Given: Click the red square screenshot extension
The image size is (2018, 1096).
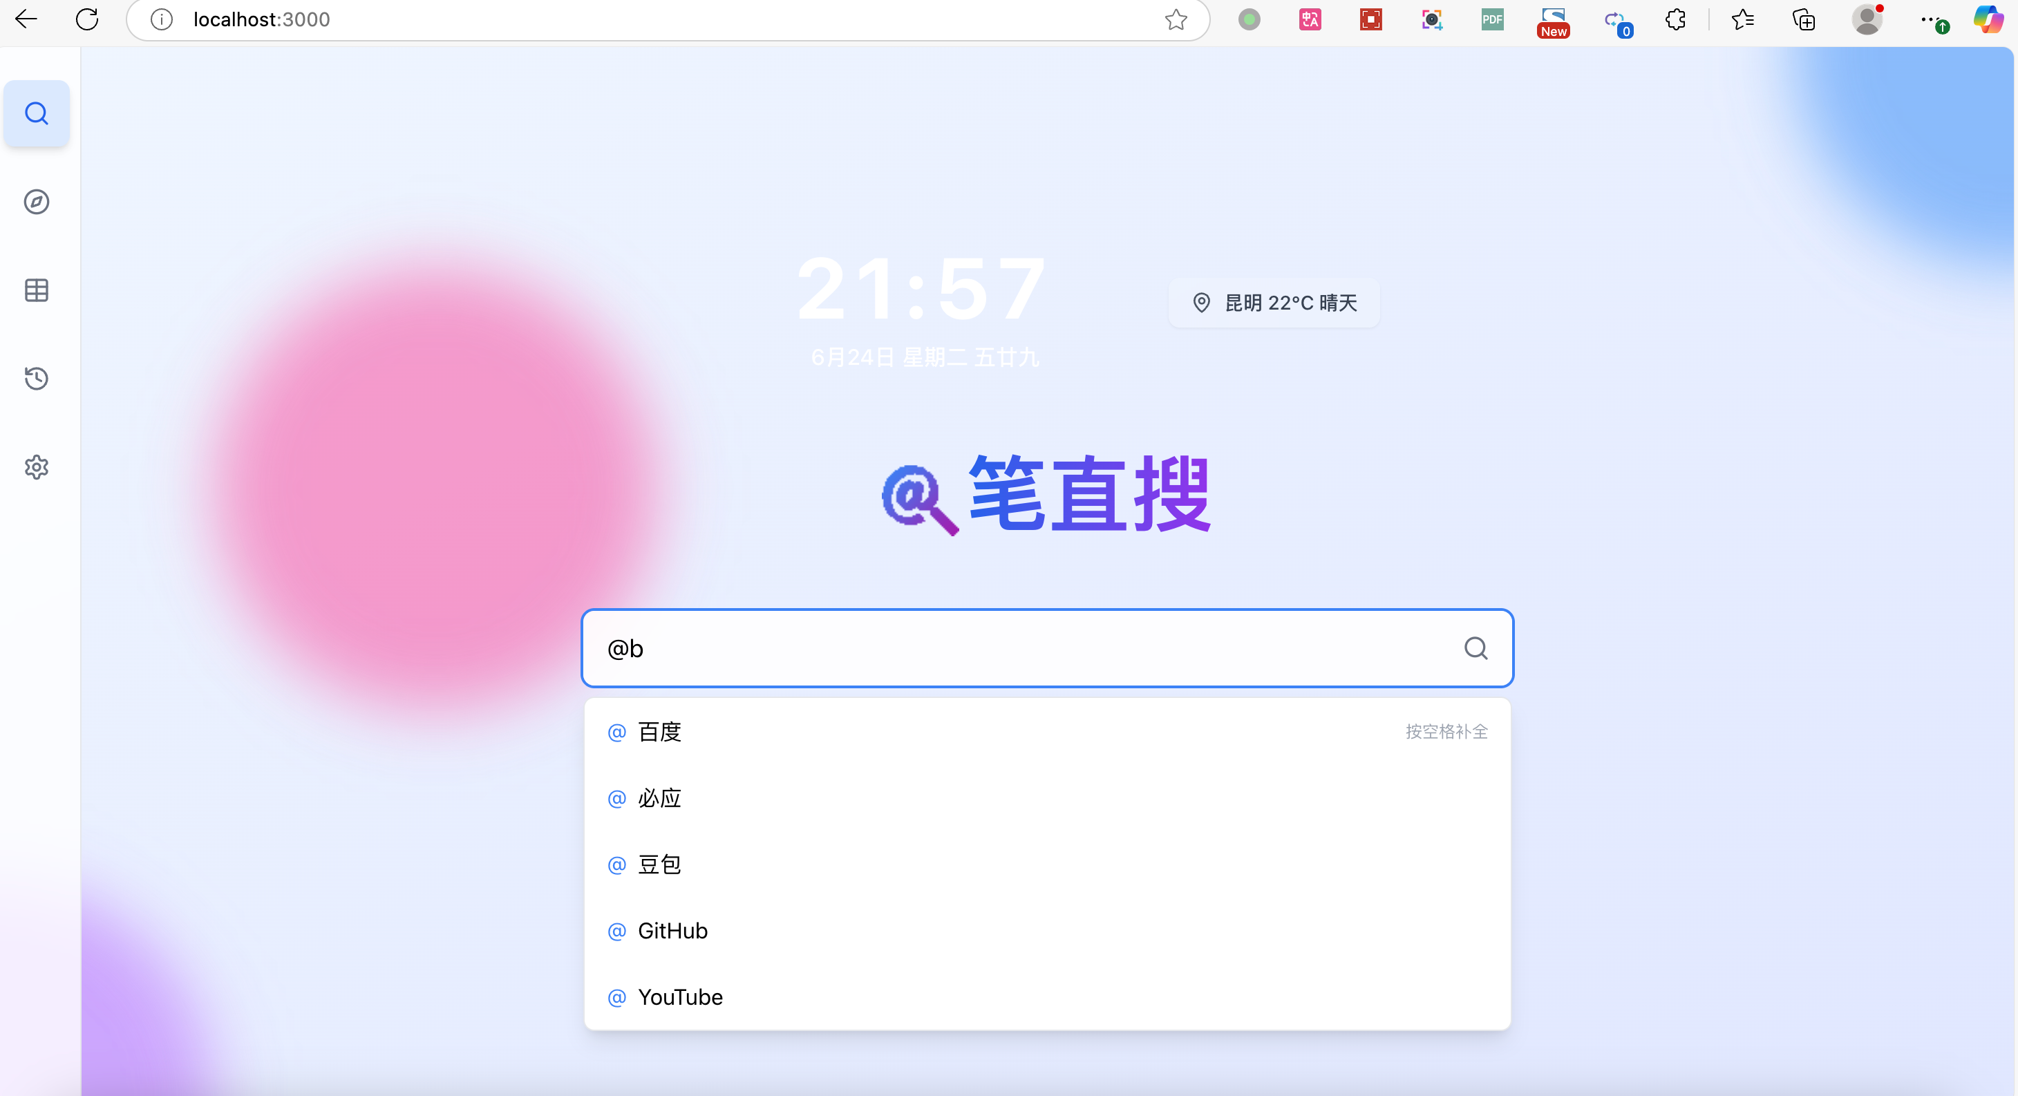Looking at the screenshot, I should coord(1371,19).
